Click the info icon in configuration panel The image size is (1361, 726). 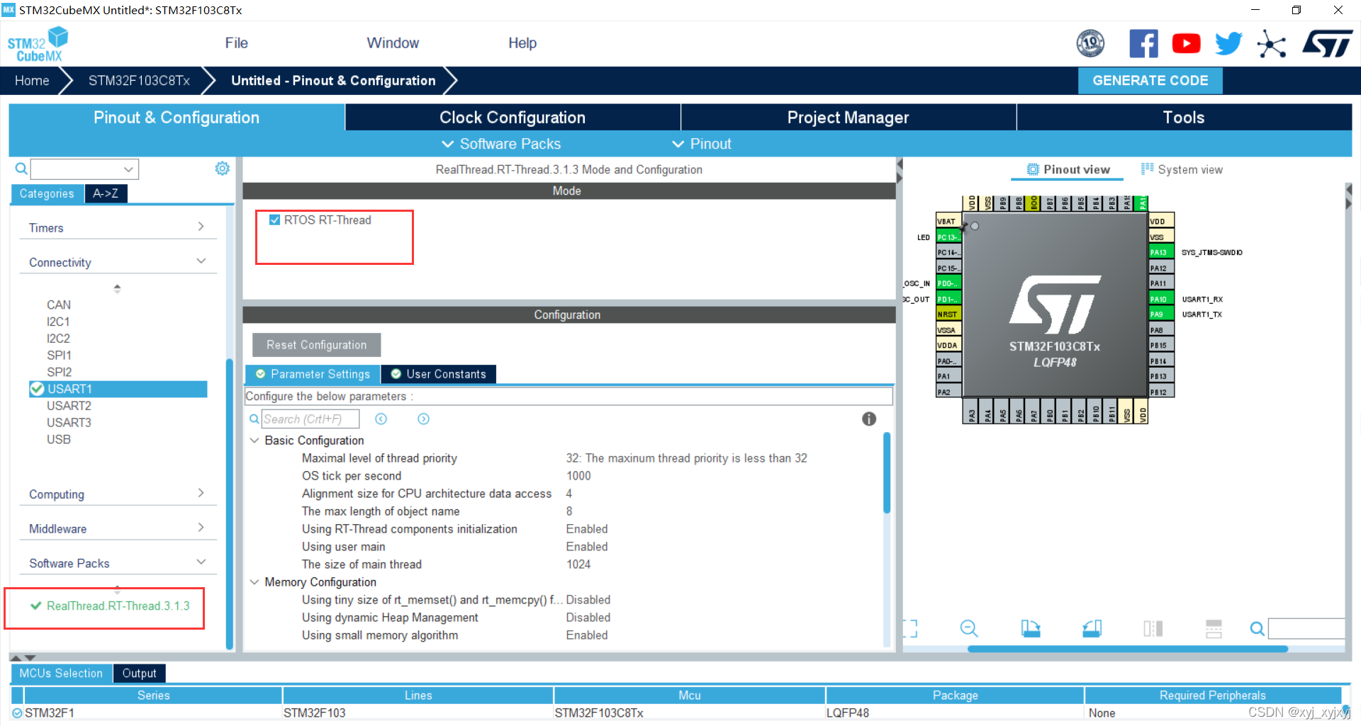pos(868,419)
